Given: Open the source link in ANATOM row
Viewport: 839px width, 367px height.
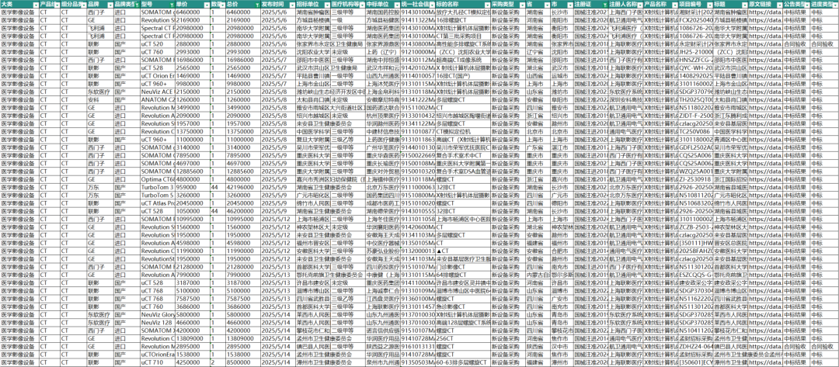Looking at the screenshot, I should point(765,99).
